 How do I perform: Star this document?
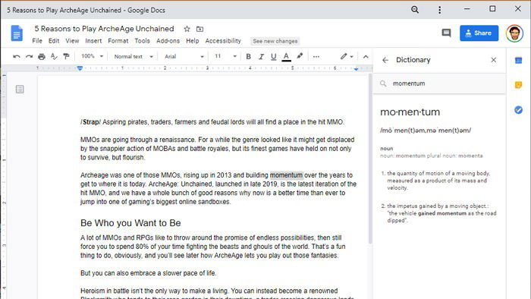187,29
